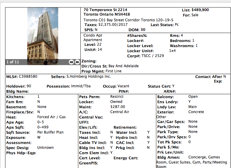The image size is (231, 168).
Task: Click the Corp# value TSCC / 2529
Action: pyautogui.click(x=153, y=56)
